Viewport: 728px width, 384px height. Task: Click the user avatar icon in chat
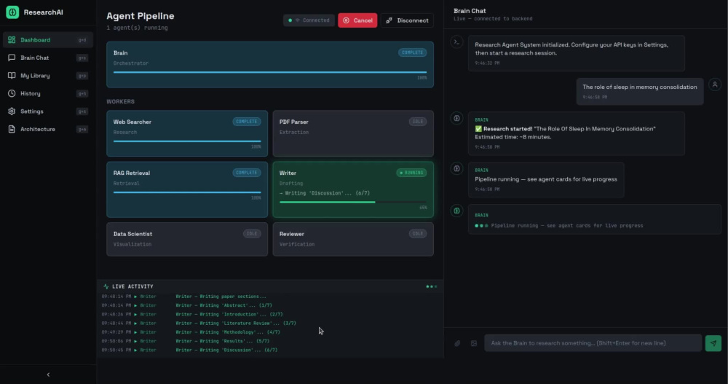click(715, 85)
